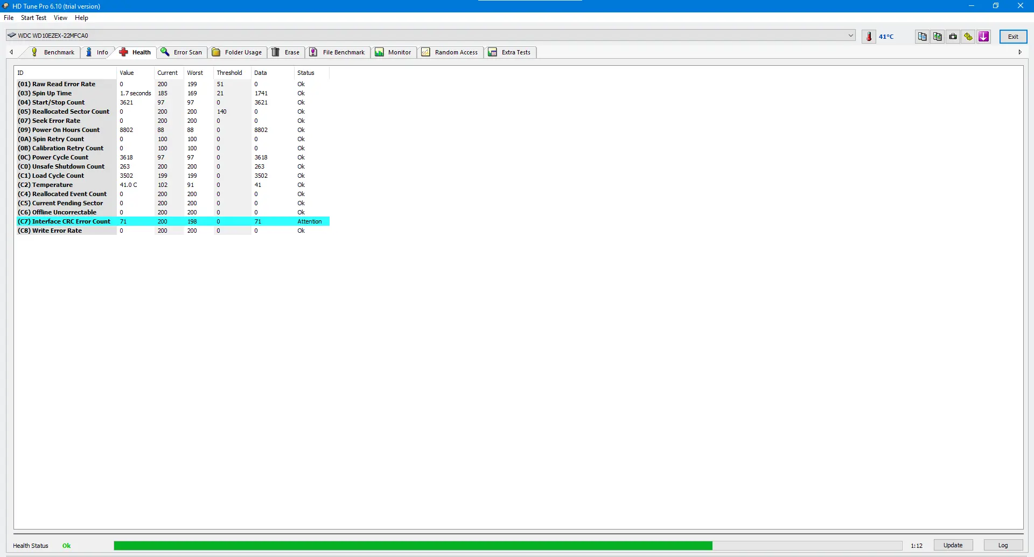Save screenshot using the camera icon
Screen dimensions: 1034x557
tap(953, 37)
